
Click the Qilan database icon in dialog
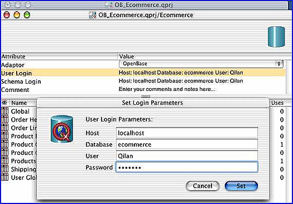pos(61,129)
